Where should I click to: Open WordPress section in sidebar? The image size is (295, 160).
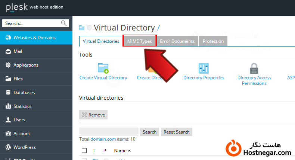[x=24, y=147]
